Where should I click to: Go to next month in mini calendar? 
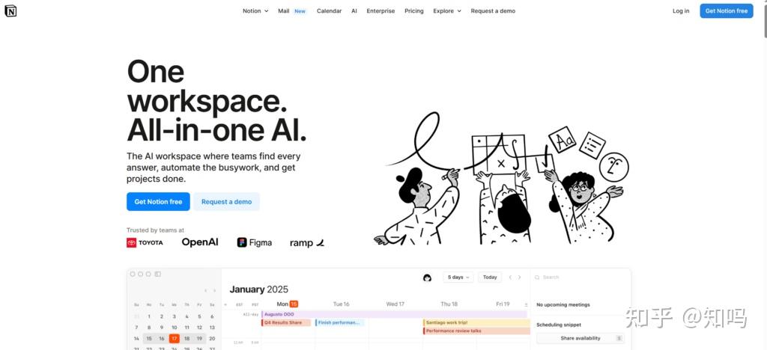tap(214, 290)
